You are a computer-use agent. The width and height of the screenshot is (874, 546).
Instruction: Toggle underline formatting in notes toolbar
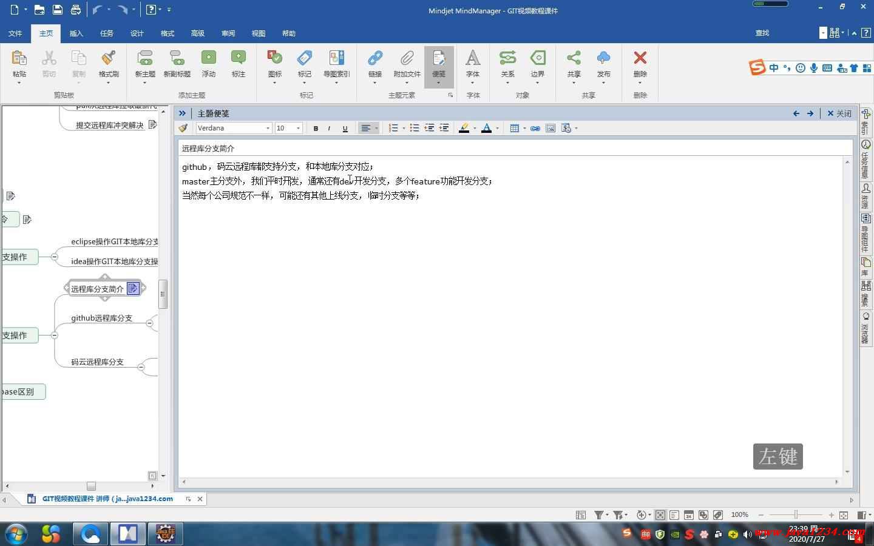coord(345,128)
